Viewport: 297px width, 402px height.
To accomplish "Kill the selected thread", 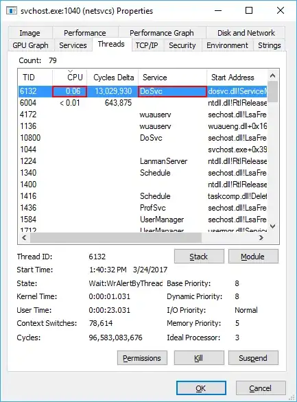I will pos(199,358).
